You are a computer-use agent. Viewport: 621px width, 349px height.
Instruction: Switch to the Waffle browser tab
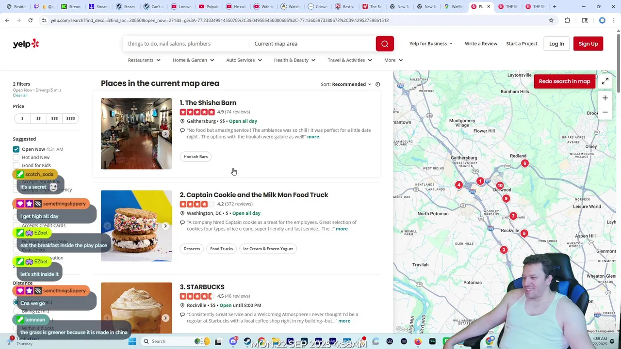tap(454, 6)
